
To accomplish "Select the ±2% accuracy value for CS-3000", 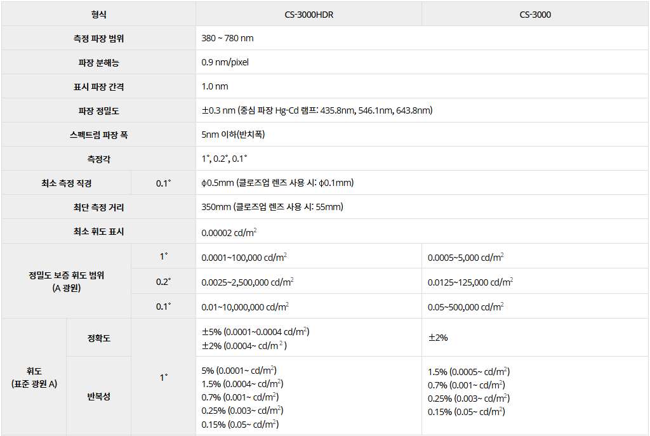I will click(438, 338).
